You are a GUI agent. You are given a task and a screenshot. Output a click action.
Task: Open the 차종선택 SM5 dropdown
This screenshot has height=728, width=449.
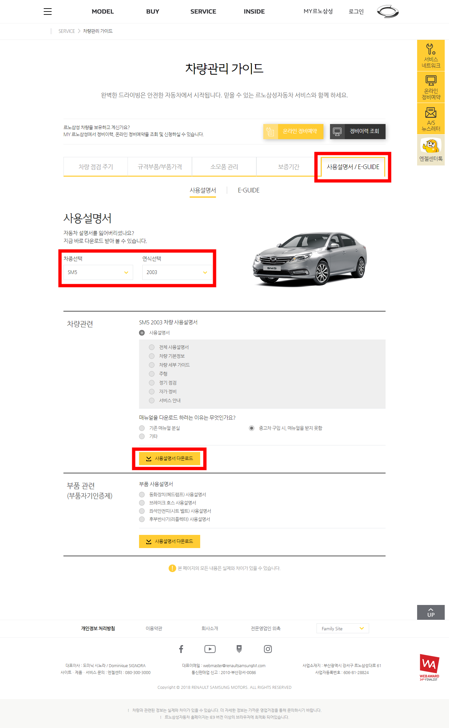[x=98, y=272]
